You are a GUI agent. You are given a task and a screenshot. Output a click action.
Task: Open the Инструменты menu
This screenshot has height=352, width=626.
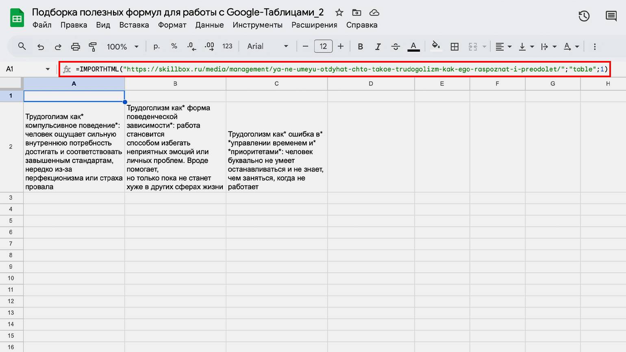click(x=257, y=25)
